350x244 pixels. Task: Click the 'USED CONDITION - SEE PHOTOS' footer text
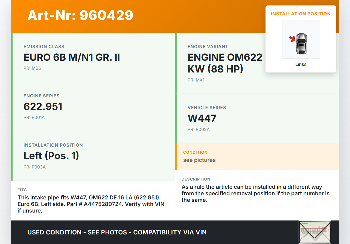point(117,233)
